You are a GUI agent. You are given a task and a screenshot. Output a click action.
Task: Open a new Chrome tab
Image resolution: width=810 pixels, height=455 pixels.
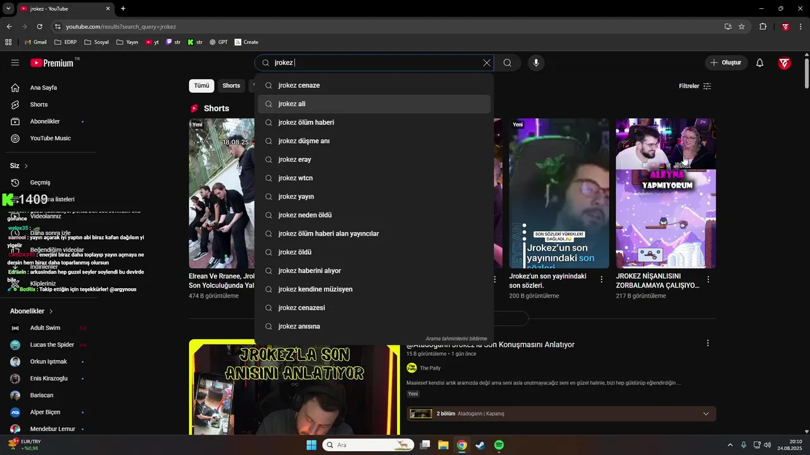point(123,9)
